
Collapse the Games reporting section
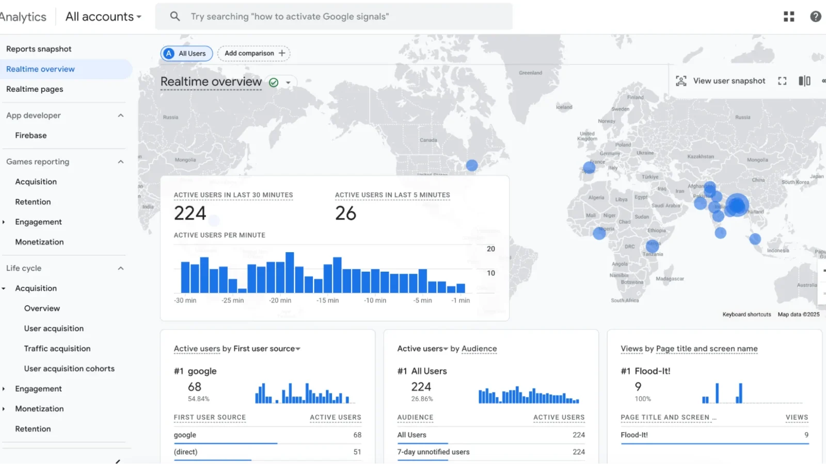[120, 161]
